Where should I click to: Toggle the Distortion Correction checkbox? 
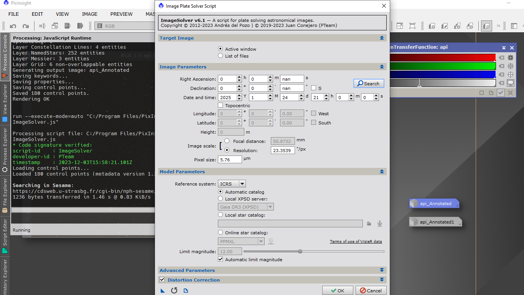click(162, 280)
